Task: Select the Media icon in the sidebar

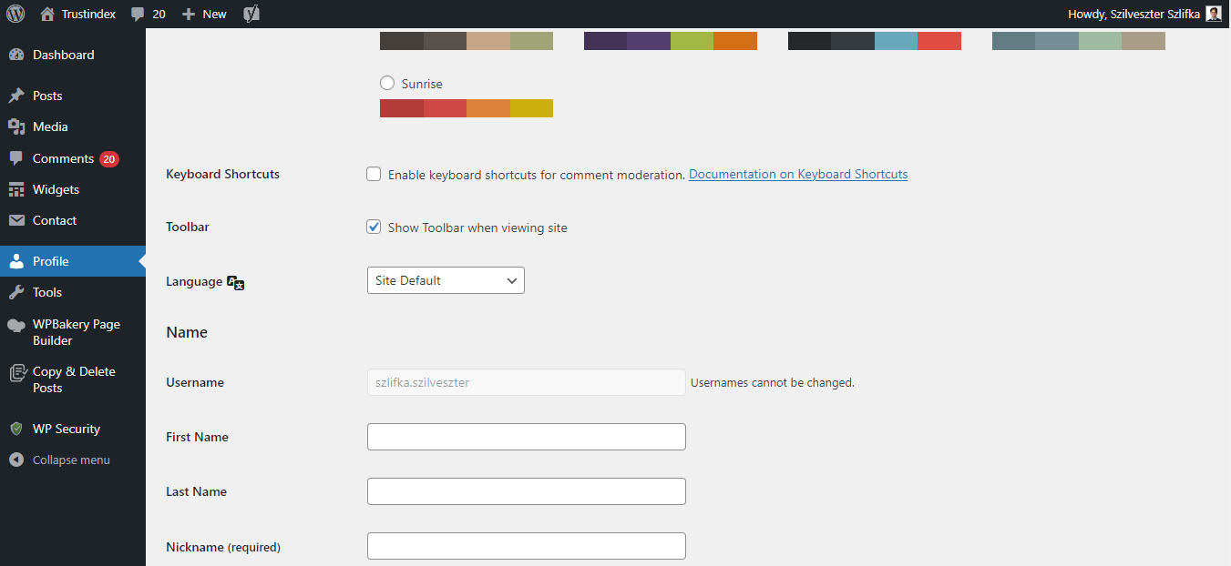Action: [x=15, y=126]
